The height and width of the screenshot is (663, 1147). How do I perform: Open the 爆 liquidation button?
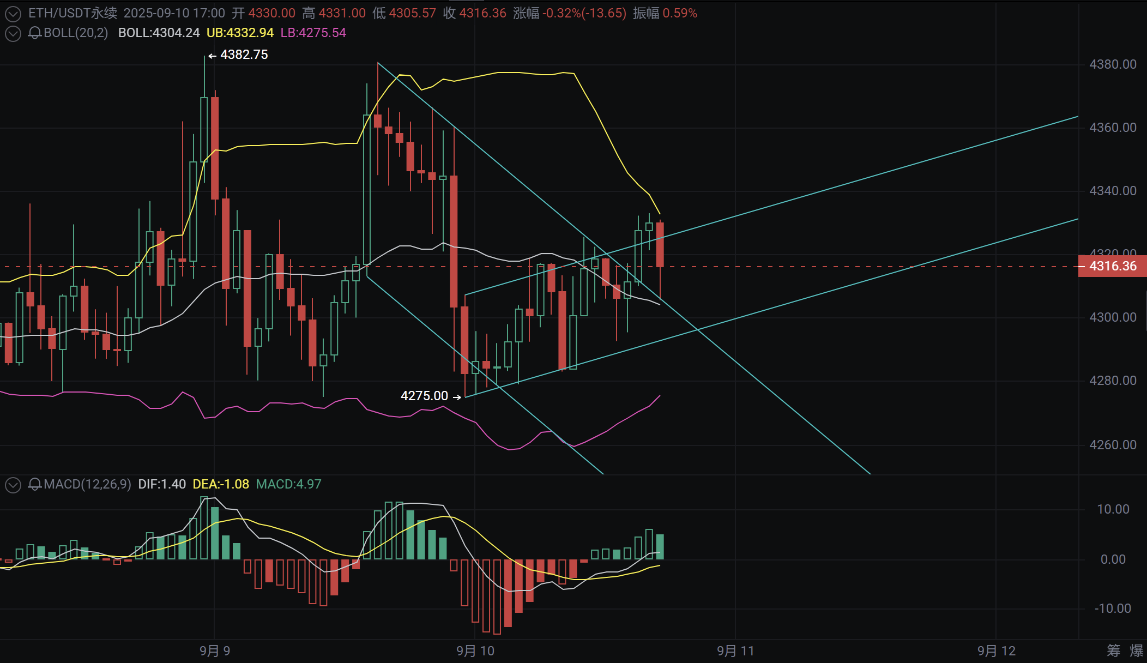tap(1137, 650)
